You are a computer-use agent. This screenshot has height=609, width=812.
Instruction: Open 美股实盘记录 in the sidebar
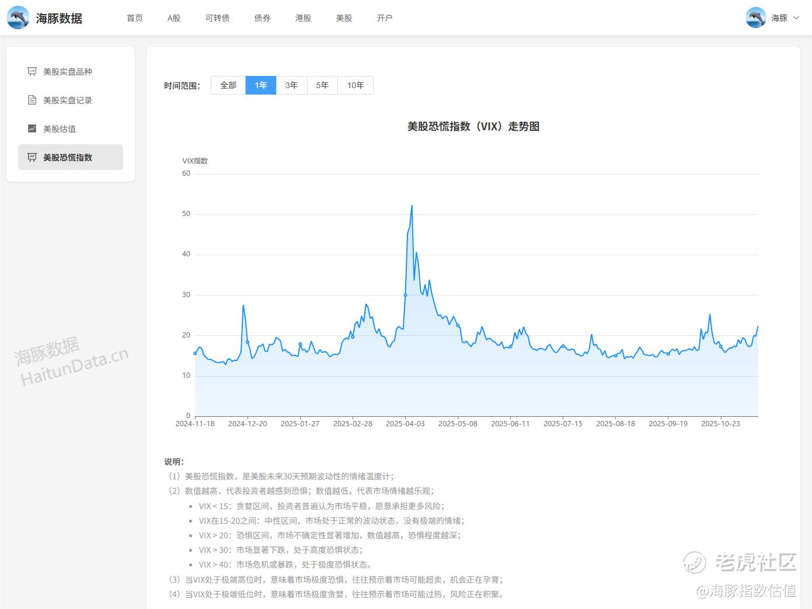(71, 100)
